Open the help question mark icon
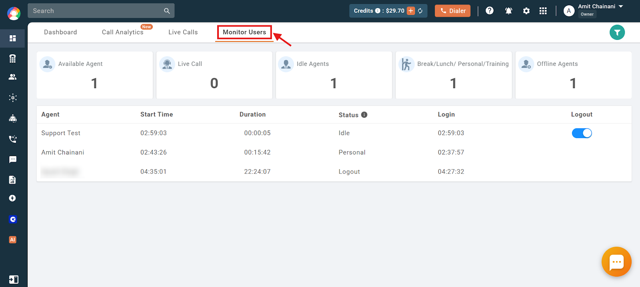 pyautogui.click(x=490, y=11)
